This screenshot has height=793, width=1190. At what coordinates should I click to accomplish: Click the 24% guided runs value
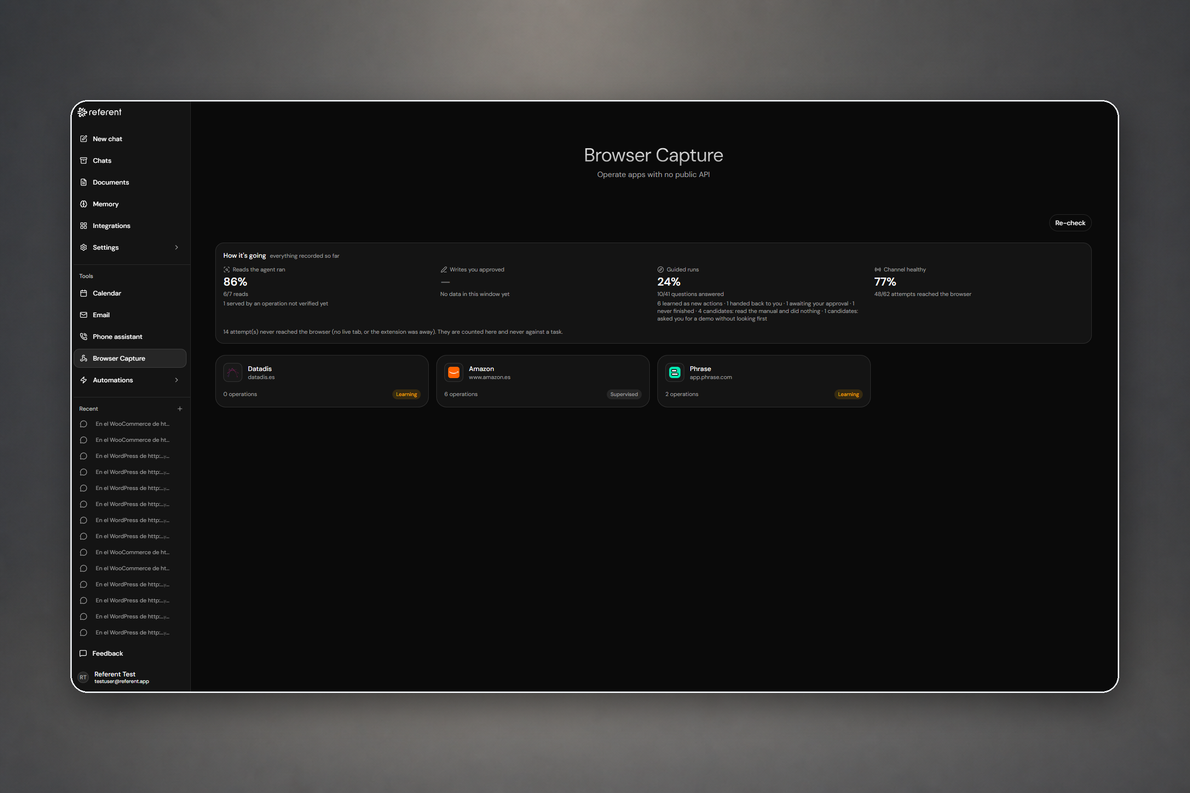[669, 282]
